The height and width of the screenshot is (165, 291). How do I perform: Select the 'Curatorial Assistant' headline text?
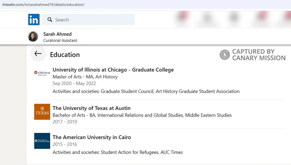tap(60, 40)
